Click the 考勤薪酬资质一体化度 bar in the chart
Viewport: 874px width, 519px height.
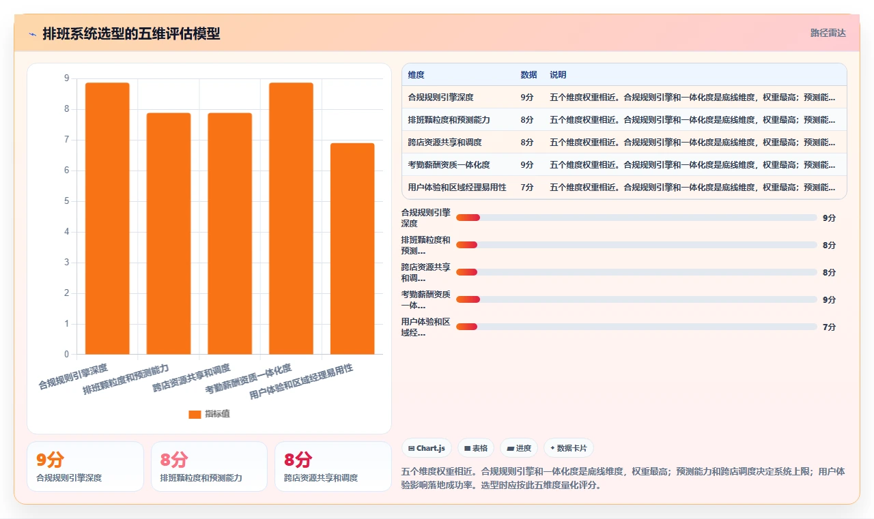291,218
